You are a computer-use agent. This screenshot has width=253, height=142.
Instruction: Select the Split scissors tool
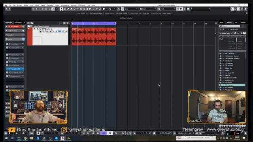point(74,9)
